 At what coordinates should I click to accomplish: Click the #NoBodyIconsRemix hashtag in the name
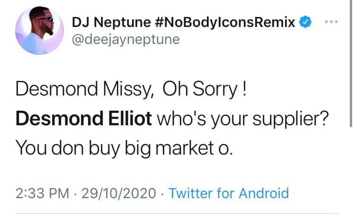[x=225, y=22]
